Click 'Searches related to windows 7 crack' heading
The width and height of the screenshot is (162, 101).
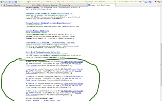[x=39, y=98]
